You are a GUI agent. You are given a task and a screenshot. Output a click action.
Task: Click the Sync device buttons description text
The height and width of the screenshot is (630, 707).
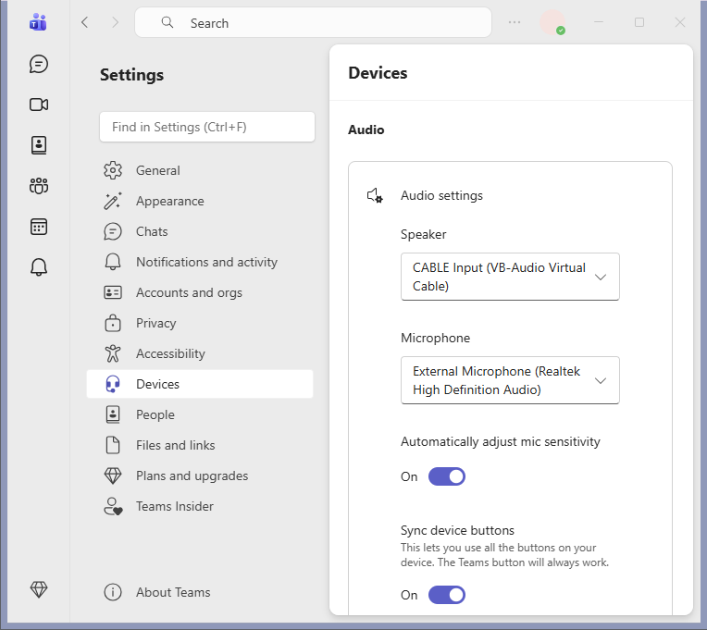click(x=504, y=555)
